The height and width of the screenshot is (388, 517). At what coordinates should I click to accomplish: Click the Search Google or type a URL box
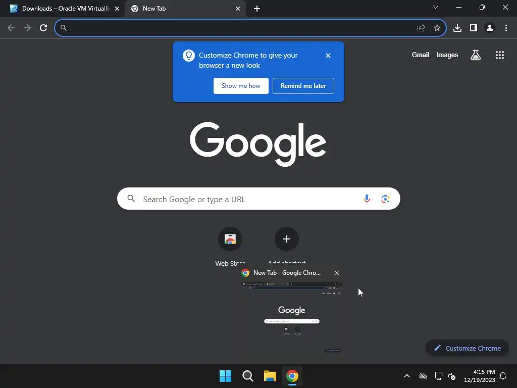pos(259,199)
